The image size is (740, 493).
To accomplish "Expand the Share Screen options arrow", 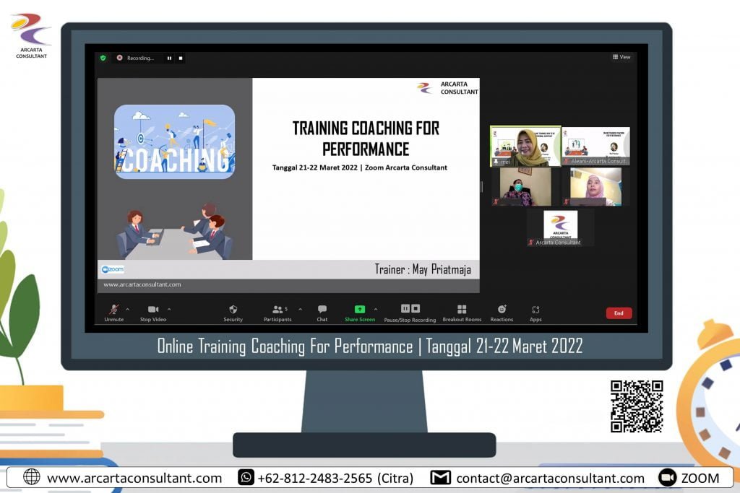I will (375, 309).
